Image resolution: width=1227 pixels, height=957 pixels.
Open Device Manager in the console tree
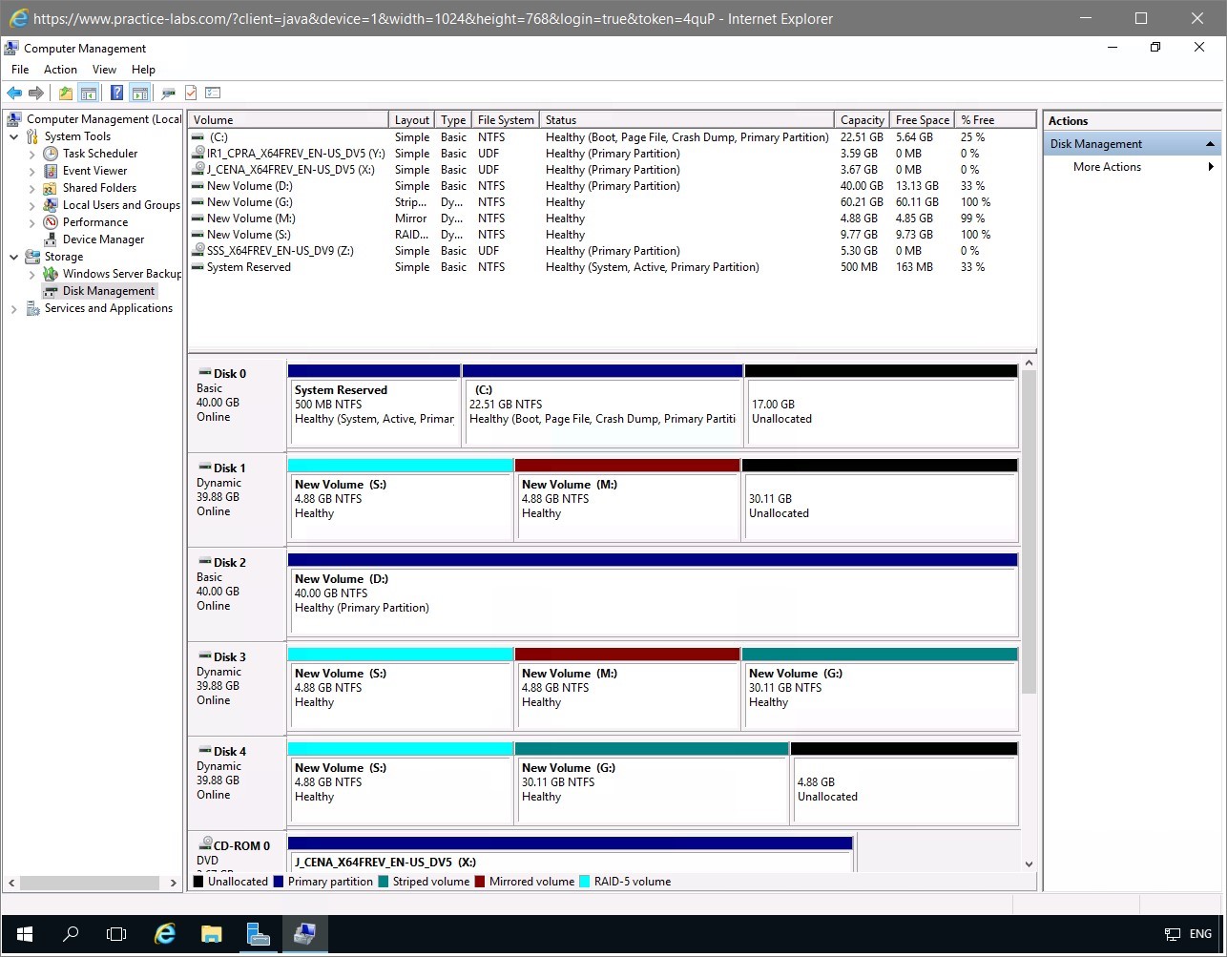(103, 239)
